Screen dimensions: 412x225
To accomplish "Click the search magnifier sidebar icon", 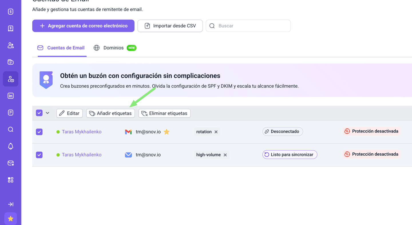I will (11, 130).
